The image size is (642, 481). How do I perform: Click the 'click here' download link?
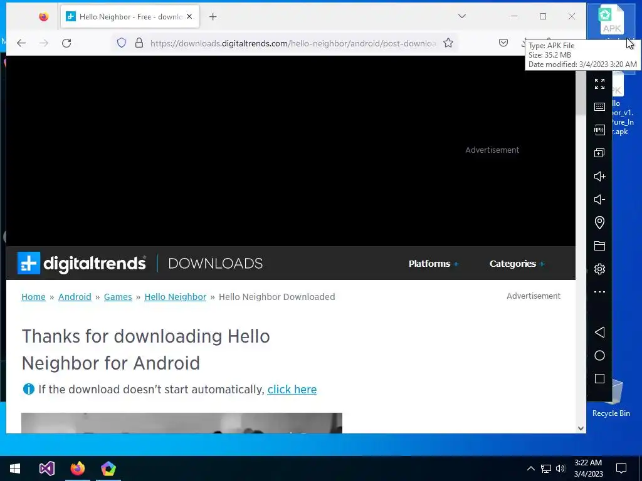292,390
